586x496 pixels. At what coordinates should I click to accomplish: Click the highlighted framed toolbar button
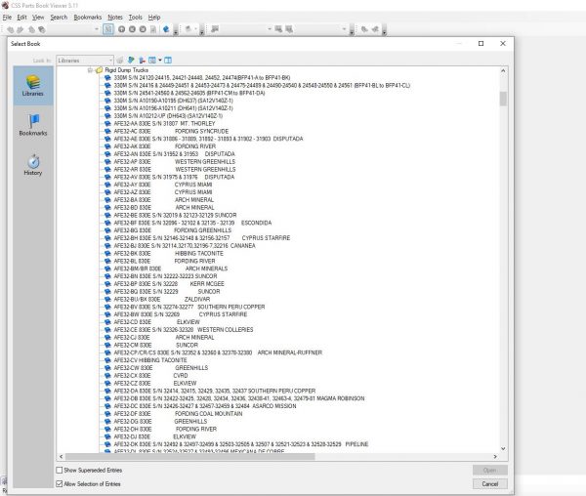108,29
